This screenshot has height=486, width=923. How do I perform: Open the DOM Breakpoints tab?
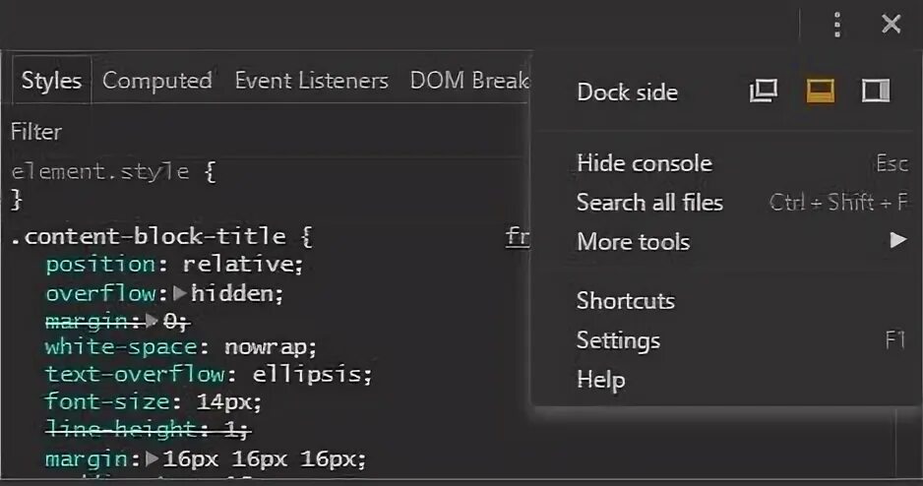(x=469, y=81)
